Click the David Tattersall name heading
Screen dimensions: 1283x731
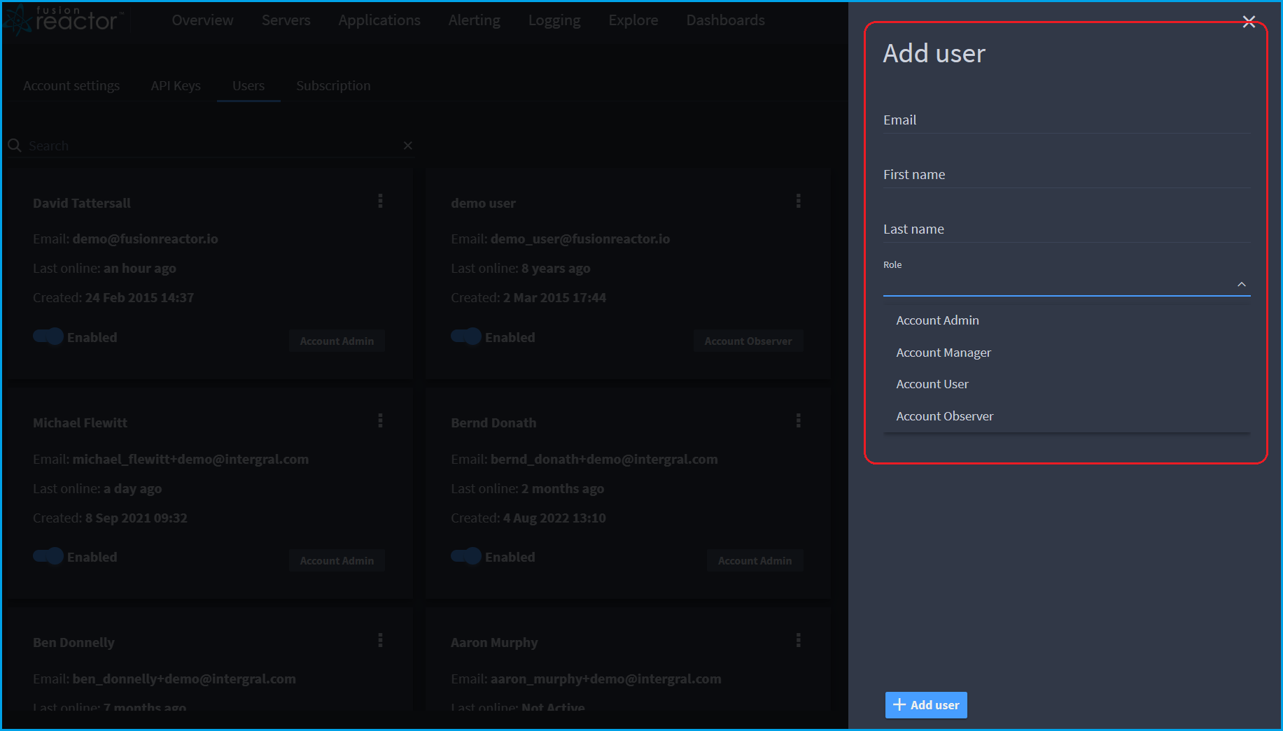[82, 203]
